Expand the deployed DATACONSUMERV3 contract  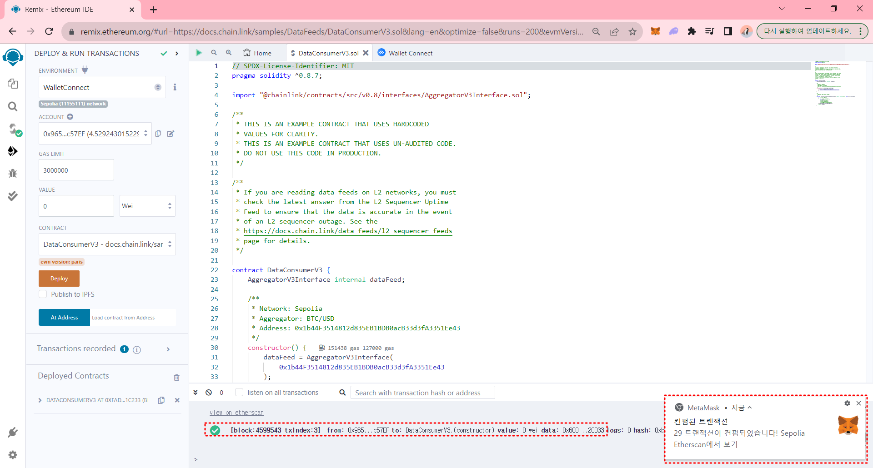tap(40, 400)
